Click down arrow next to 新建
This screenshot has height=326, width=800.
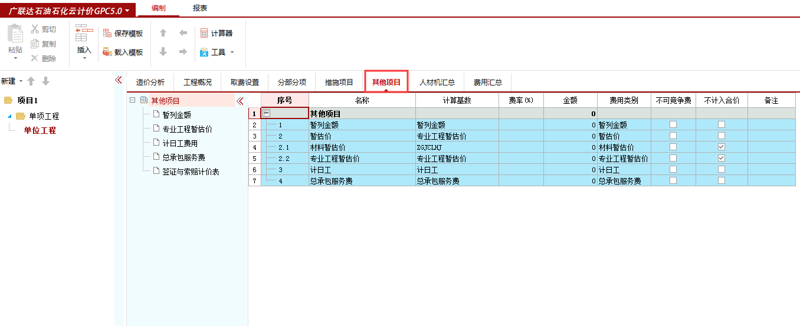tap(45, 81)
